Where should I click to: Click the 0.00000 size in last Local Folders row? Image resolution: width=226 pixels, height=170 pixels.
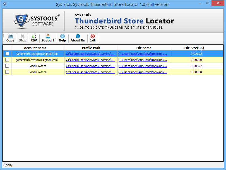point(196,72)
